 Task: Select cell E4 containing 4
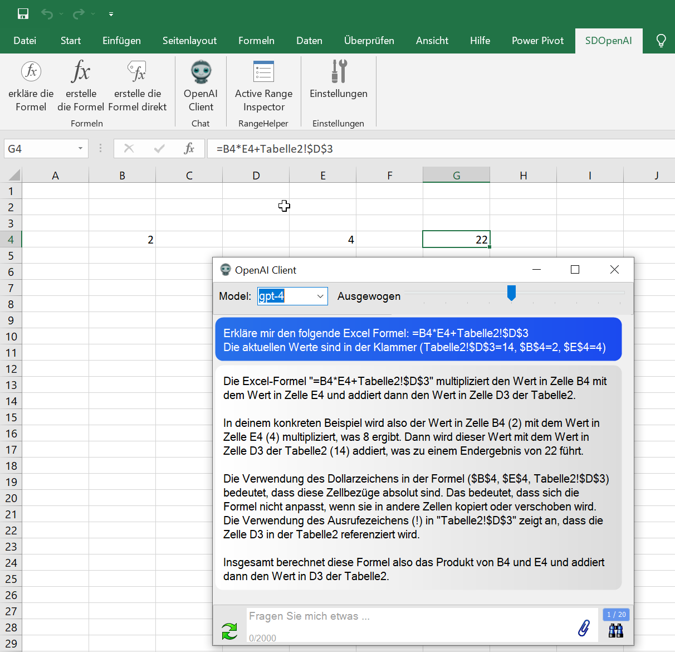[322, 240]
